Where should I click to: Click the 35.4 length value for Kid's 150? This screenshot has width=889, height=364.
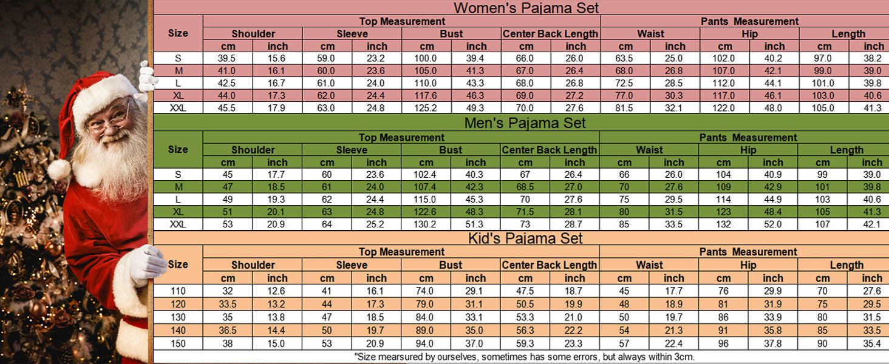click(x=873, y=345)
